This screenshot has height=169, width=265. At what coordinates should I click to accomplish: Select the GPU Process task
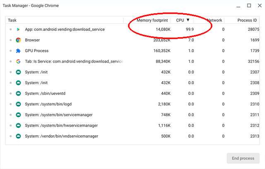click(132, 51)
